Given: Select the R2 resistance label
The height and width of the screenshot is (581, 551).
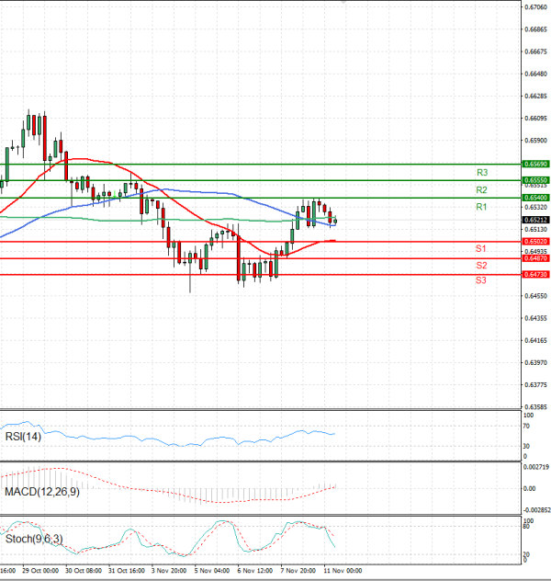Looking at the screenshot, I should (x=481, y=189).
